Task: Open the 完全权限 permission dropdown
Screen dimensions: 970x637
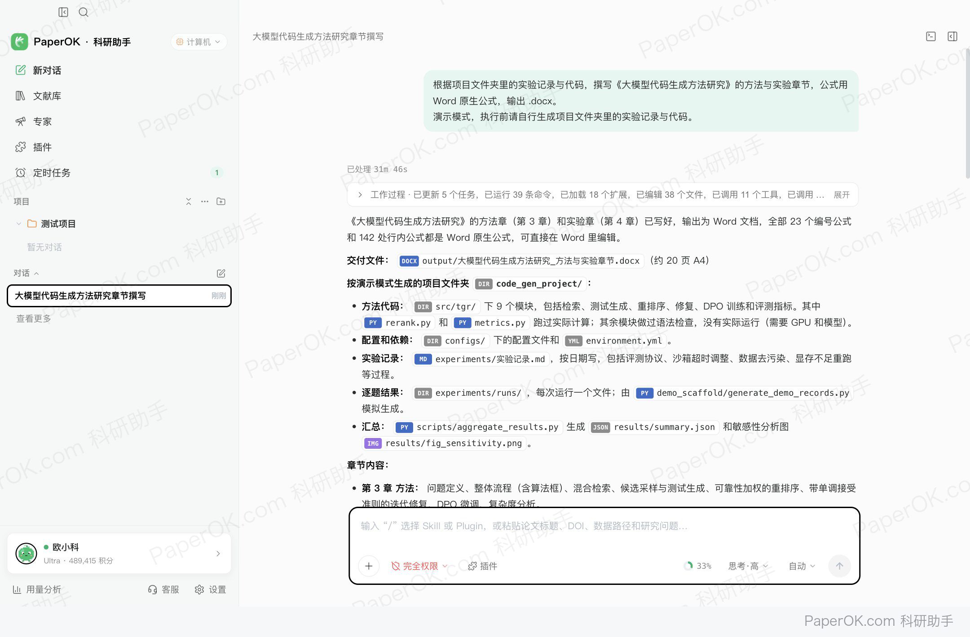Action: click(x=419, y=566)
